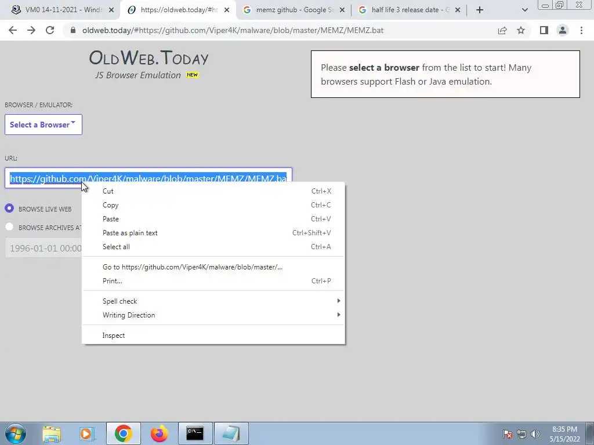Click the network tray icon

(x=521, y=434)
